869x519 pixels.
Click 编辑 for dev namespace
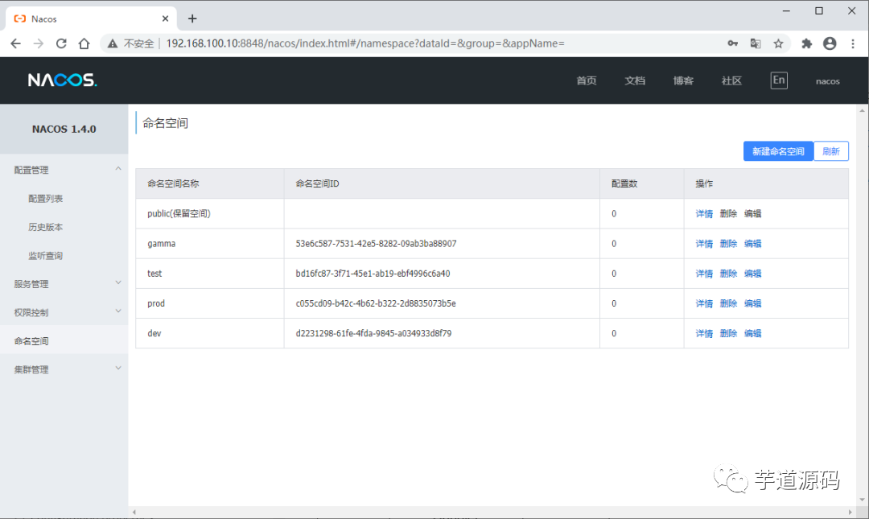pos(752,333)
